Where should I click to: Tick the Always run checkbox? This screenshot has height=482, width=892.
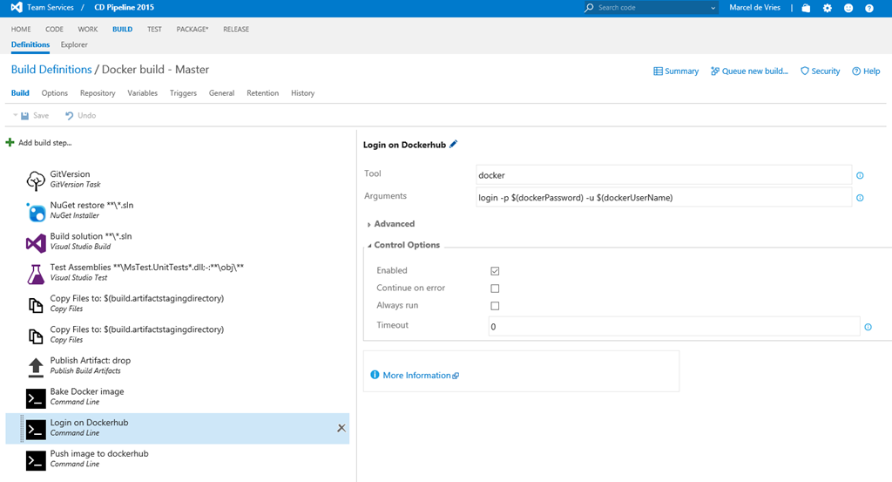[x=495, y=306]
